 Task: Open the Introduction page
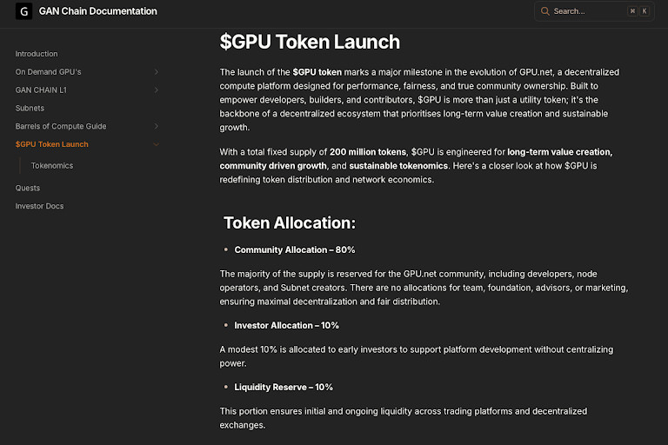pos(37,54)
